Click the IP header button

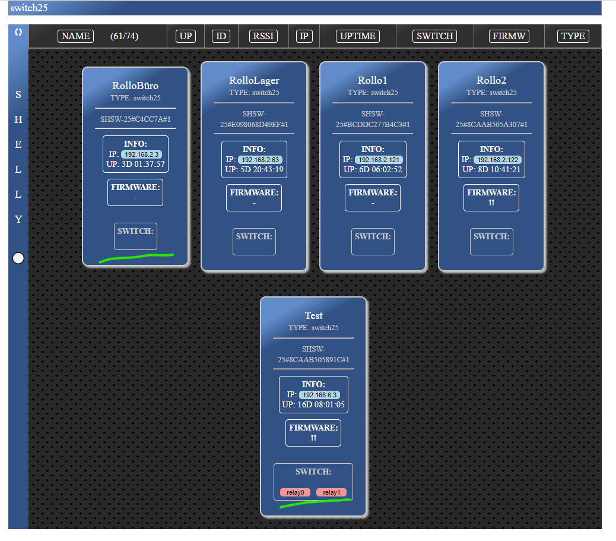coord(304,36)
